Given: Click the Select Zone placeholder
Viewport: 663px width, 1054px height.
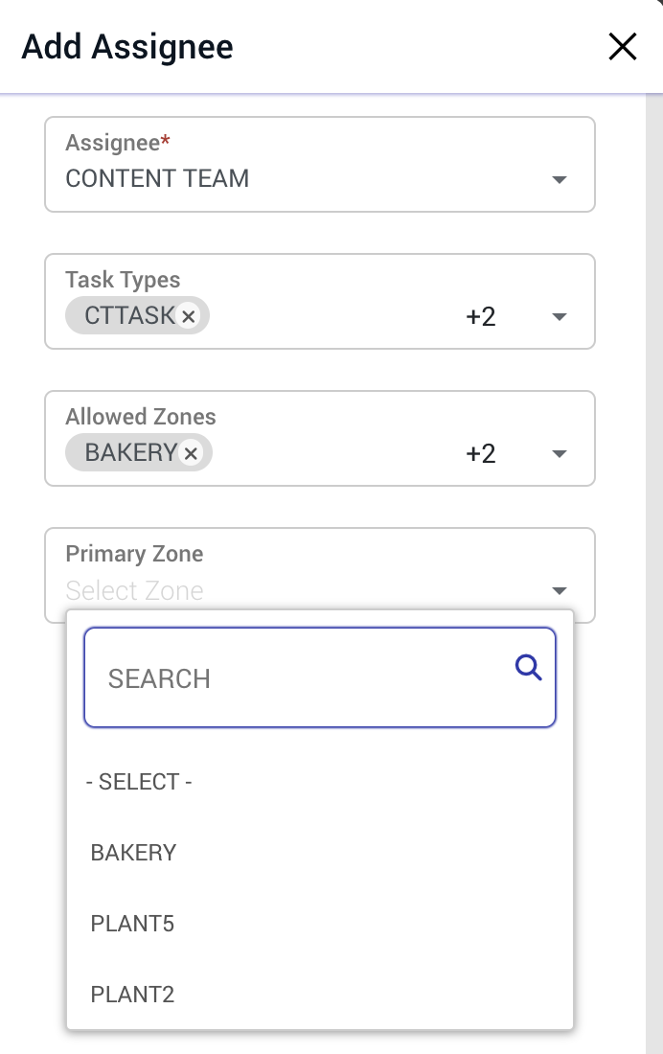Looking at the screenshot, I should tap(134, 590).
